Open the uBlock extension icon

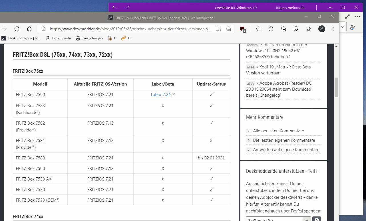pyautogui.click(x=243, y=29)
